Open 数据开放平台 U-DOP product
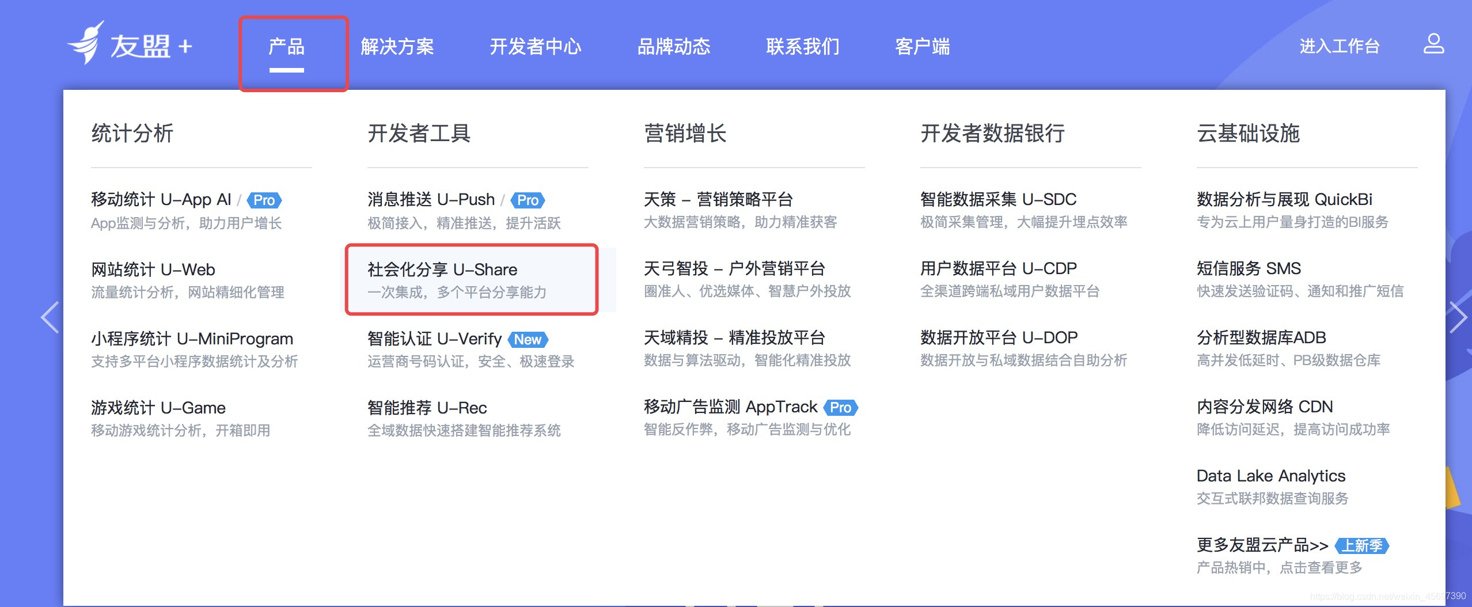This screenshot has width=1472, height=607. (x=999, y=337)
